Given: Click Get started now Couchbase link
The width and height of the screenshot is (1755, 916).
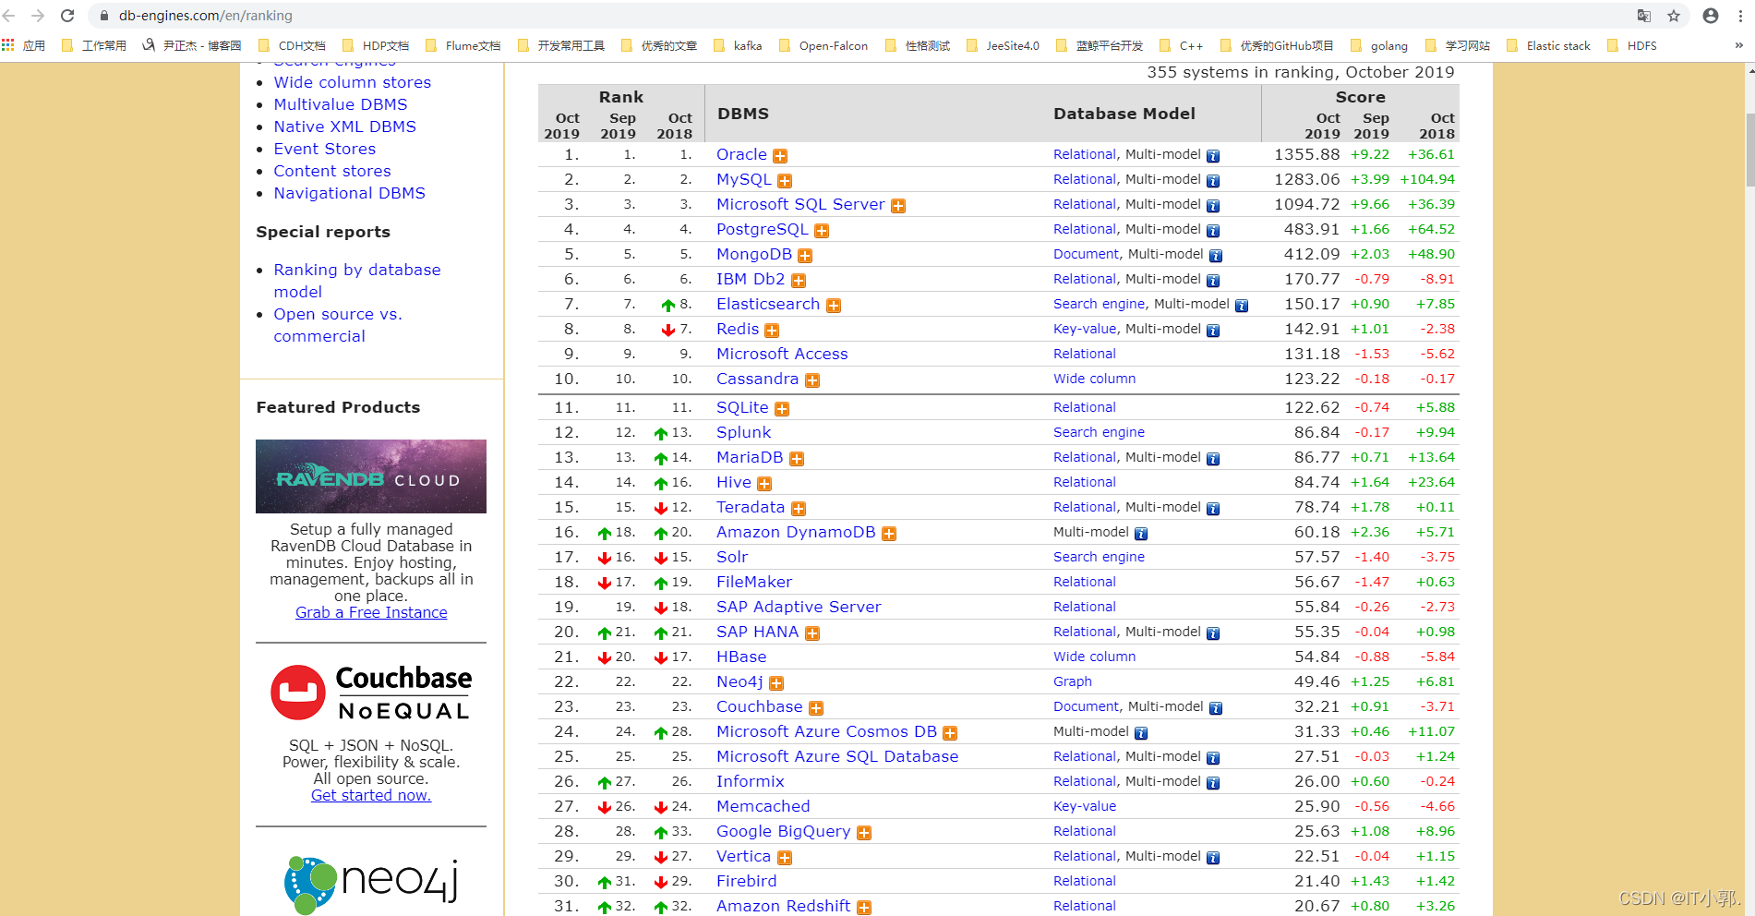Looking at the screenshot, I should [x=371, y=795].
